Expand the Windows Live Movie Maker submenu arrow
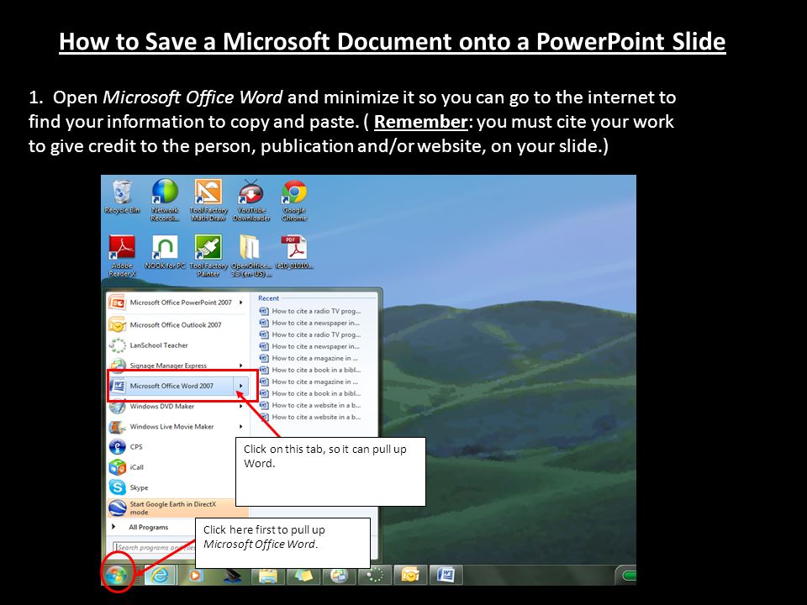Screen dimensions: 807x605 click(241, 427)
